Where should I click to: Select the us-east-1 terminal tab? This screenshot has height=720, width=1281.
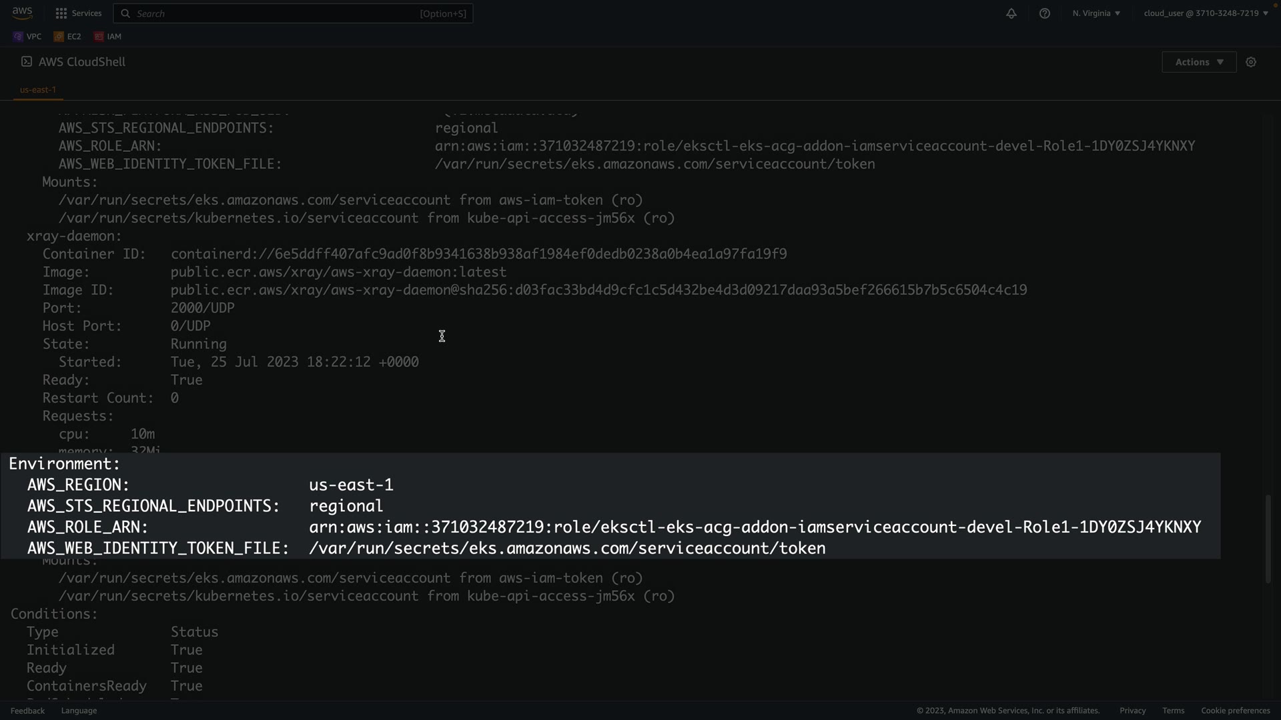pyautogui.click(x=38, y=89)
